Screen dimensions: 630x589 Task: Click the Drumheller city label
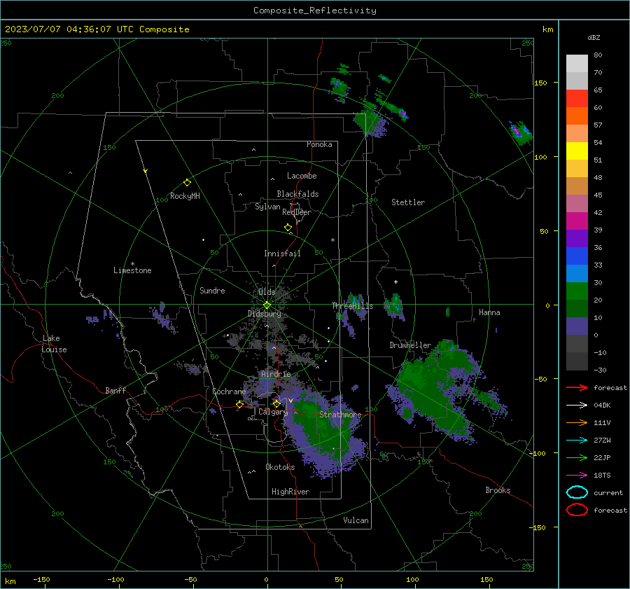pyautogui.click(x=410, y=345)
